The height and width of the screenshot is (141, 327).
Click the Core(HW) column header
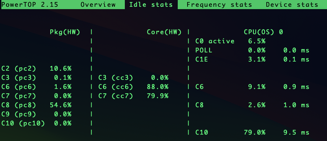tap(164, 32)
